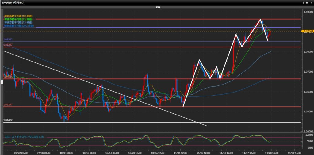Open the help question mark icon

[x=303, y=2]
